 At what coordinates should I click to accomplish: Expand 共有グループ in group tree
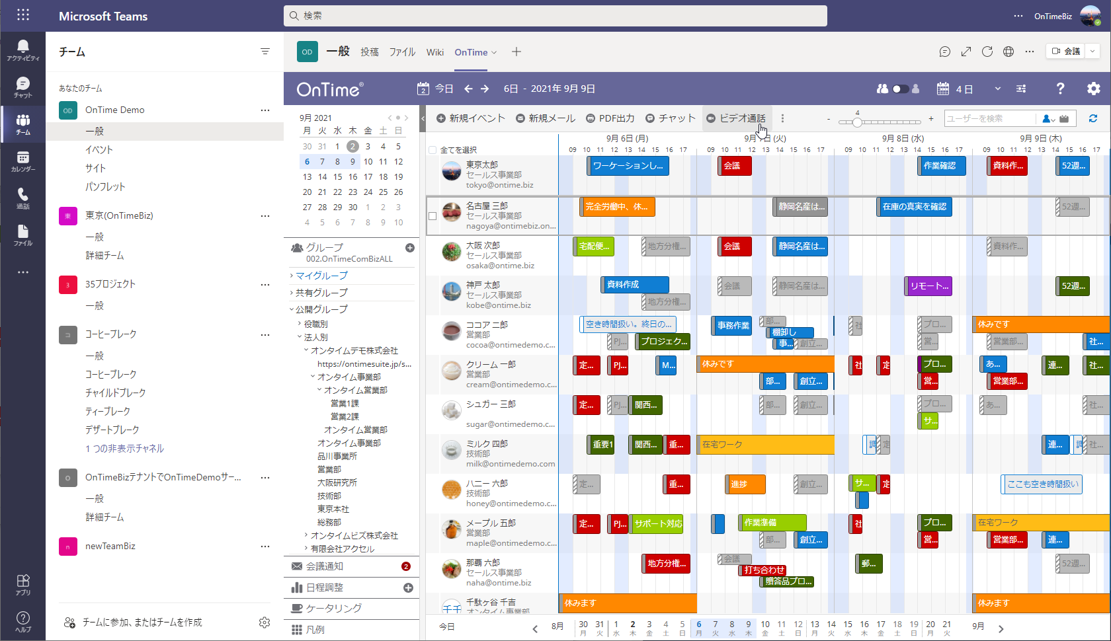pos(292,293)
